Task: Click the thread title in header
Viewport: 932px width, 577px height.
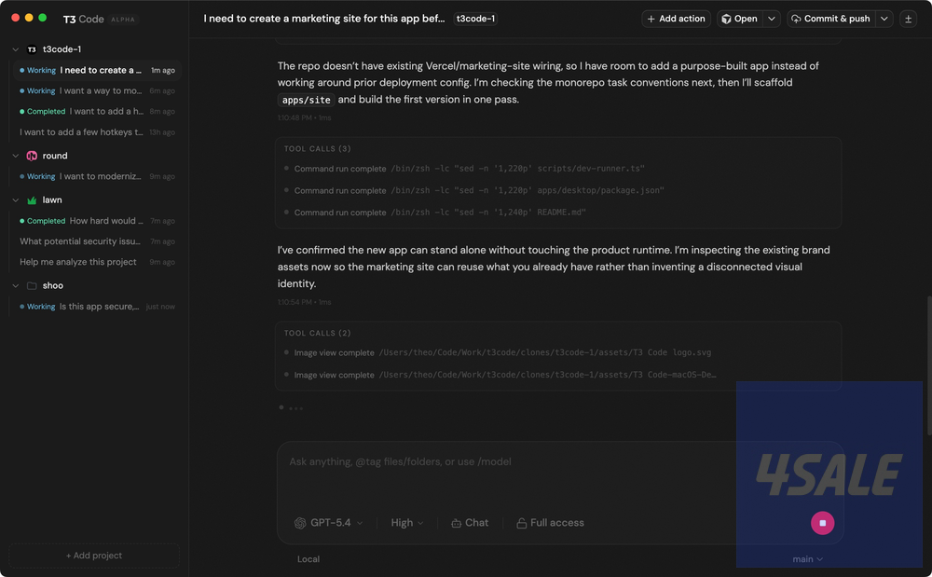Action: click(x=324, y=19)
